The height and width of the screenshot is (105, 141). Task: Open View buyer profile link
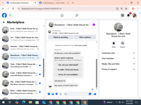point(81,45)
